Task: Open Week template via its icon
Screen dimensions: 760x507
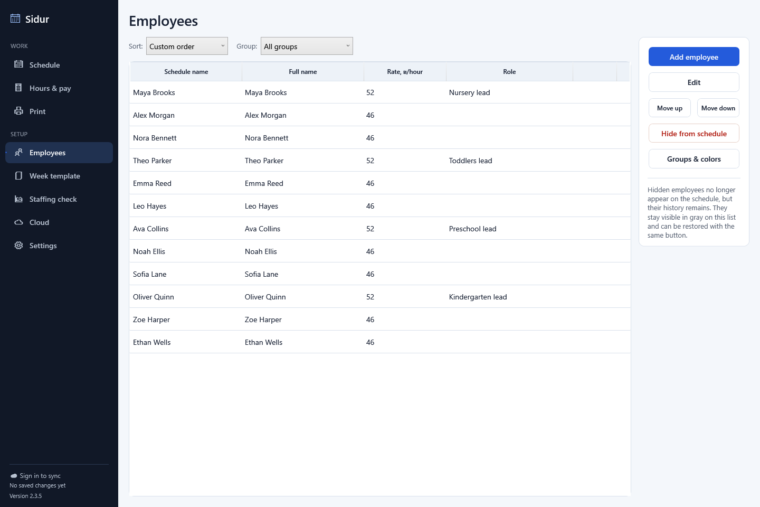Action: tap(18, 175)
